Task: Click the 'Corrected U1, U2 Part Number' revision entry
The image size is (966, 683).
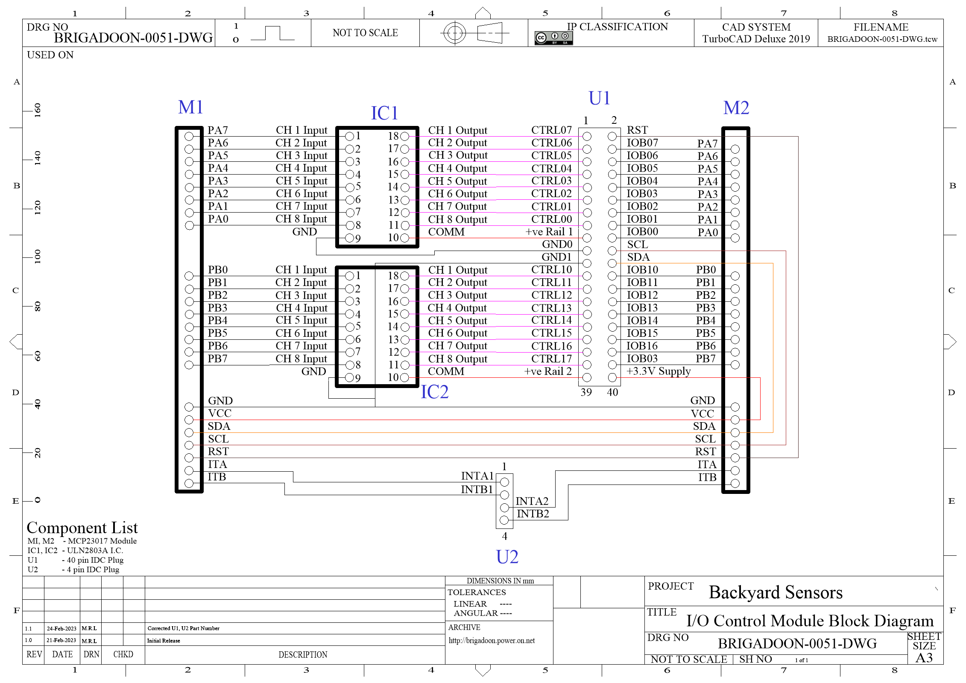Action: (x=183, y=628)
